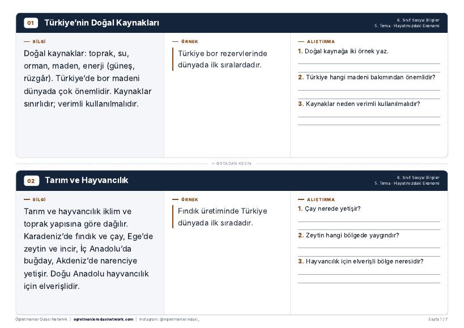Screen dimensions: 464x328
Task: Click the ORTADAN KESİN cut label
Action: [232, 164]
